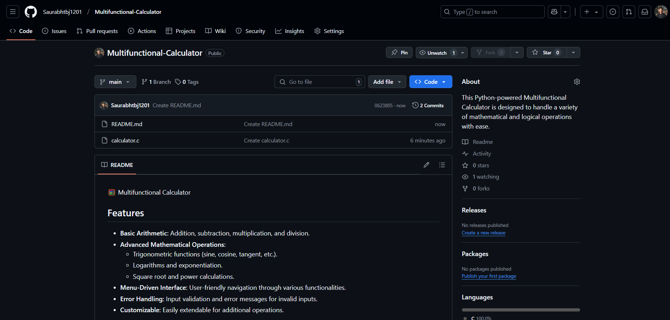Open the hamburger navigation menu
This screenshot has width=670, height=320.
[x=13, y=12]
